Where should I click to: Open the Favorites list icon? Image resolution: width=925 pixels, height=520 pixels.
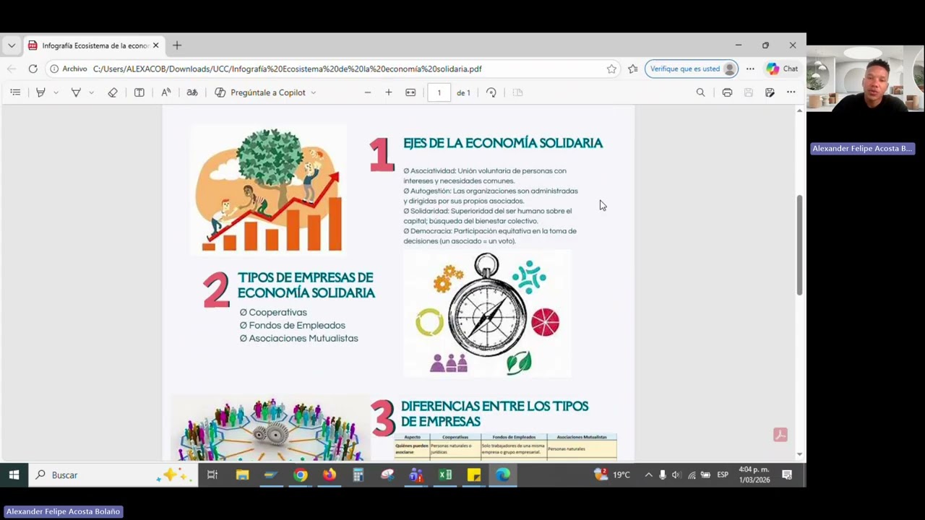coord(633,69)
